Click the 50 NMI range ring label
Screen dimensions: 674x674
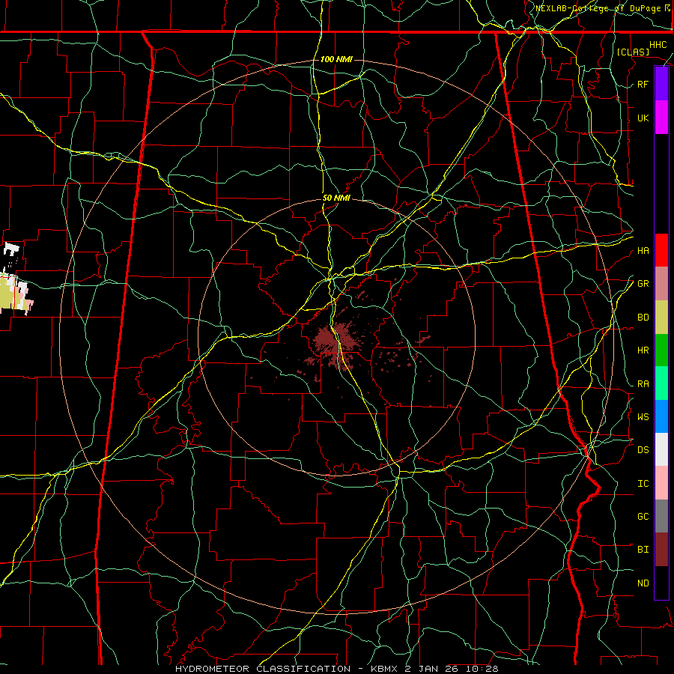point(336,198)
